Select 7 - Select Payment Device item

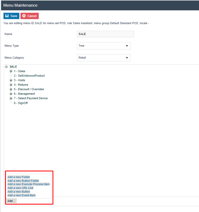click(x=31, y=98)
